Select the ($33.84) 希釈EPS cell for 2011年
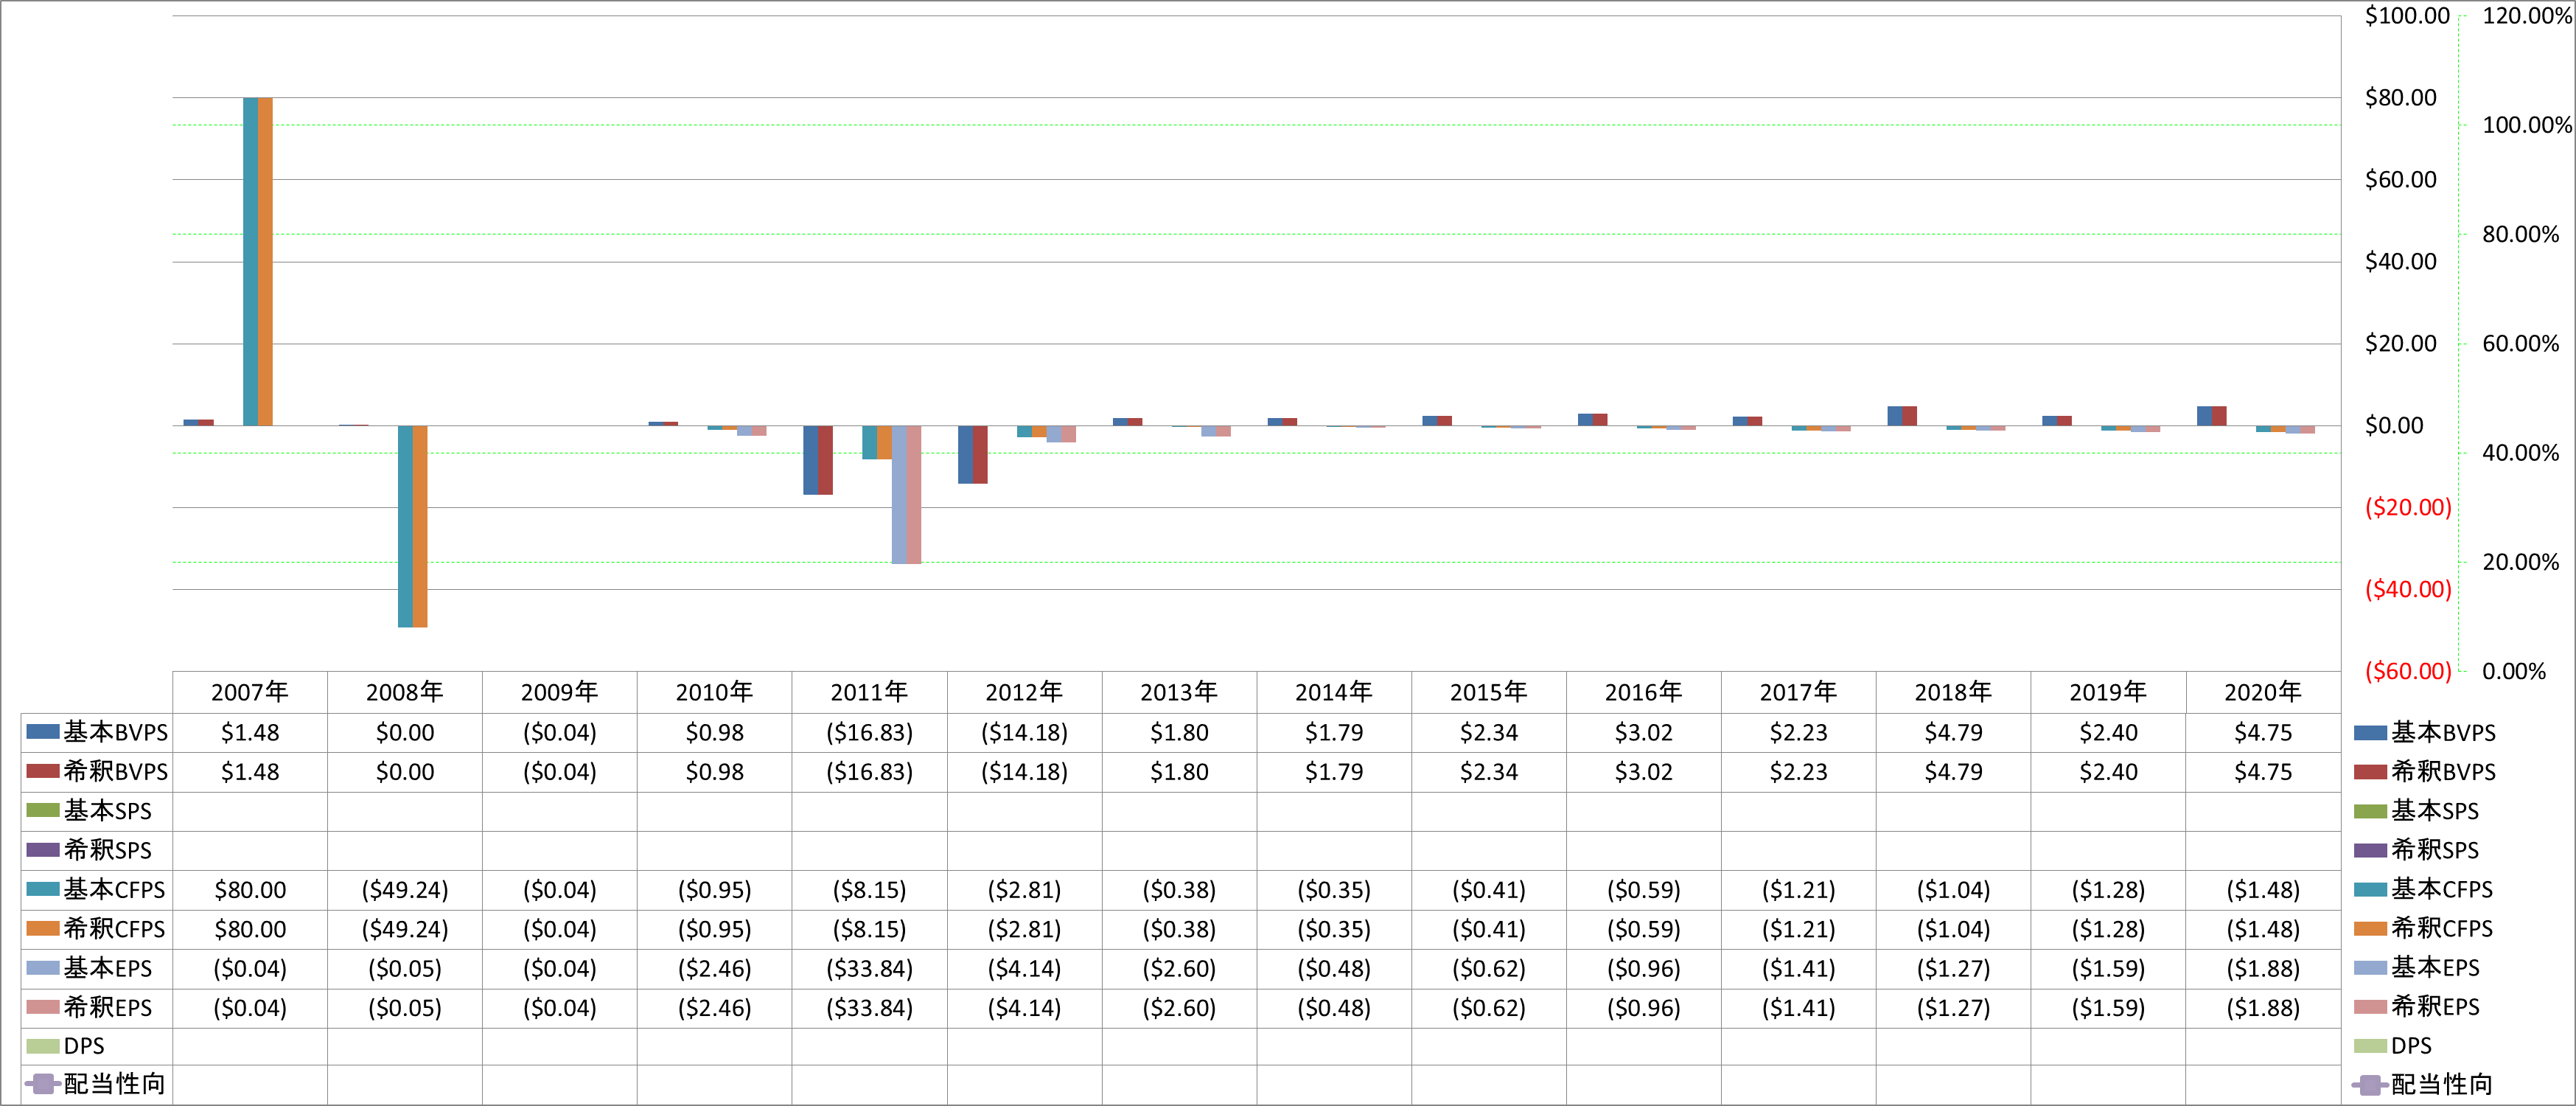Screen dimensions: 2576x1106 870,1008
